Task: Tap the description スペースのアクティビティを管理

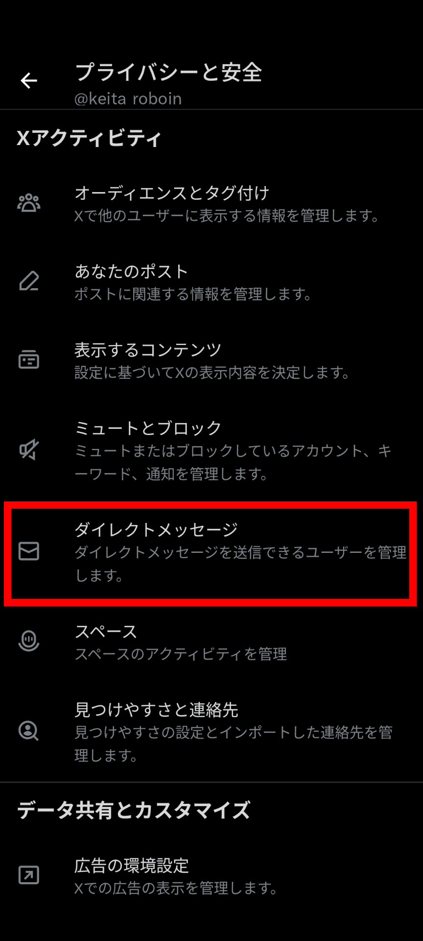Action: click(x=181, y=654)
